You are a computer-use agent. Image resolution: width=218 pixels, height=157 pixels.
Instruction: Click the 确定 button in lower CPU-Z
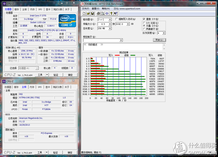tap(70, 152)
